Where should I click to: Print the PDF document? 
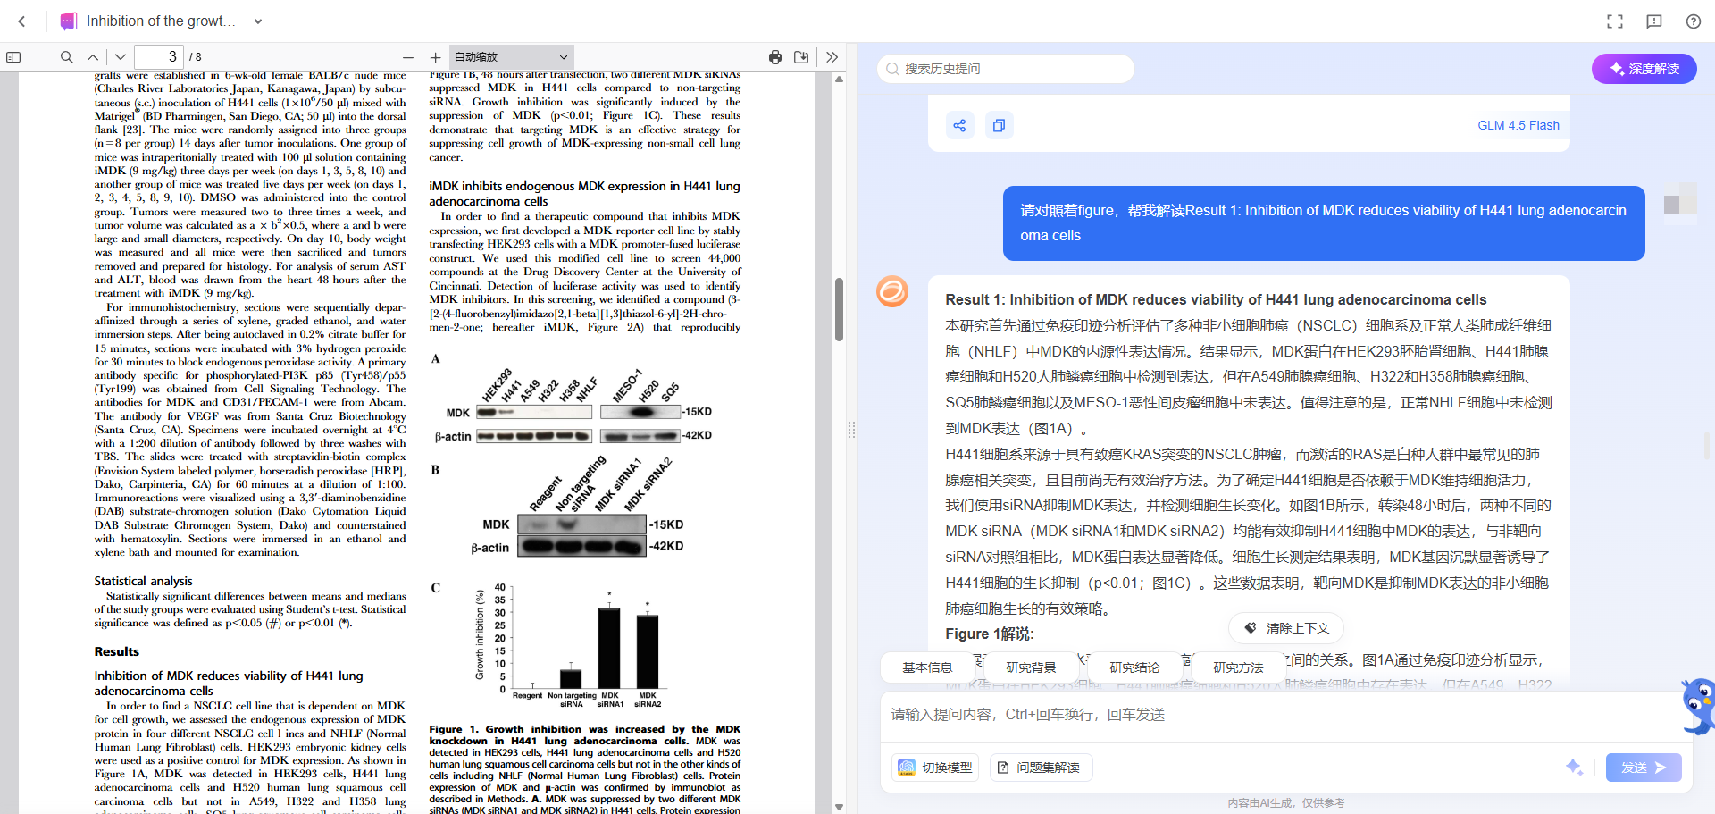(775, 57)
